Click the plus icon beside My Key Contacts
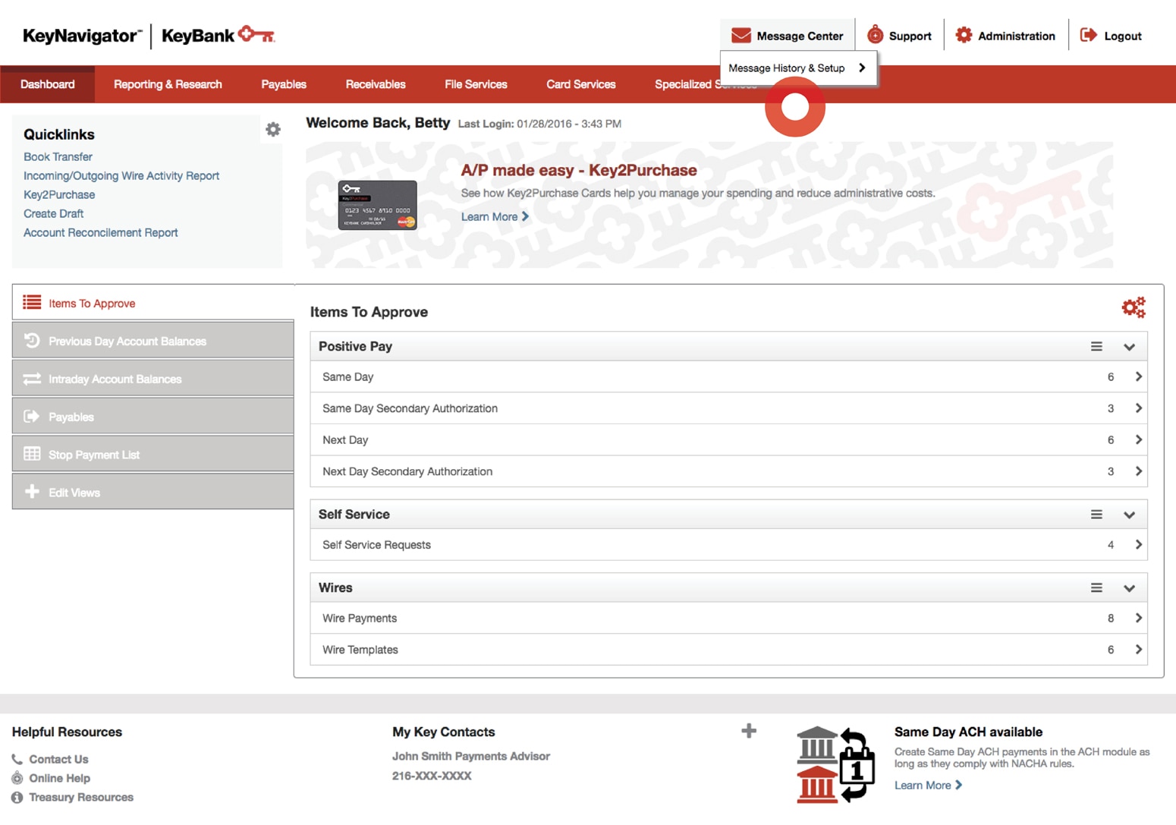Image resolution: width=1176 pixels, height=825 pixels. 749,731
